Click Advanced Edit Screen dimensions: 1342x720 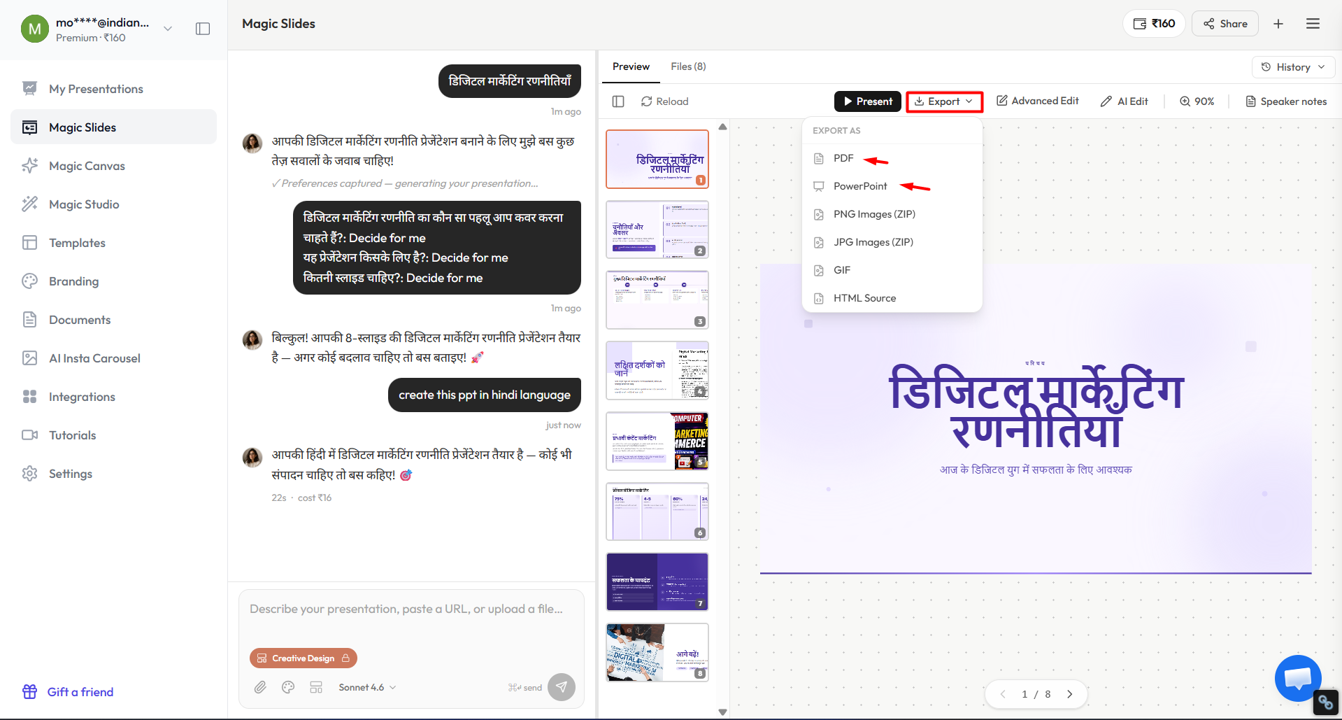[1038, 101]
